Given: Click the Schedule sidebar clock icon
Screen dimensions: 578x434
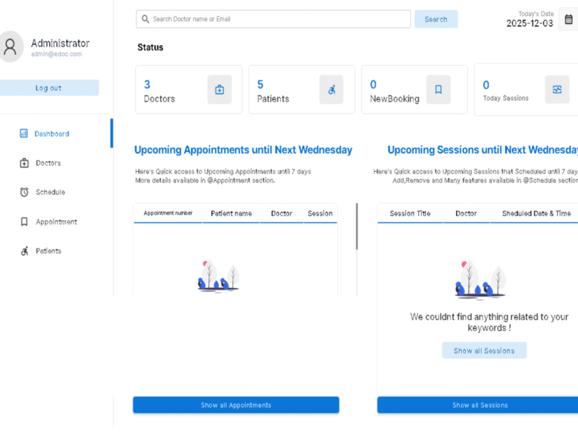Looking at the screenshot, I should (24, 192).
